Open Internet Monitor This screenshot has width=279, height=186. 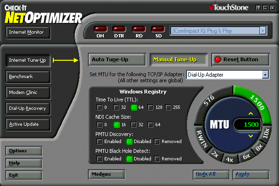pyautogui.click(x=28, y=32)
